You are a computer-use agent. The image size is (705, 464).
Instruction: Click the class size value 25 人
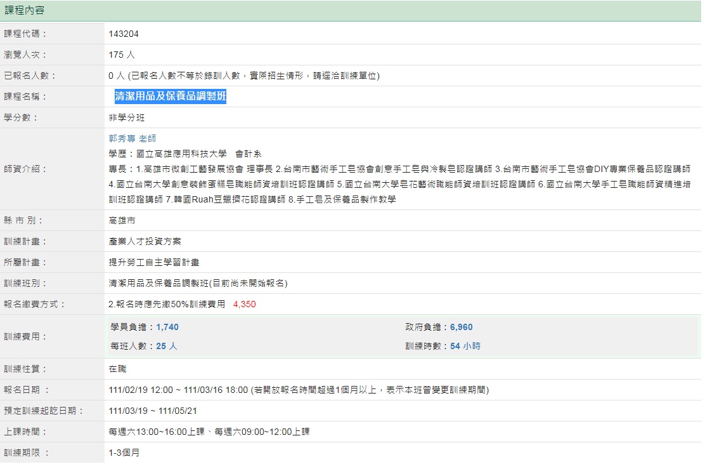(x=167, y=346)
